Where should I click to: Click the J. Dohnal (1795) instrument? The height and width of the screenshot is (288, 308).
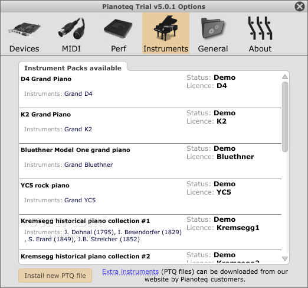pos(89,232)
